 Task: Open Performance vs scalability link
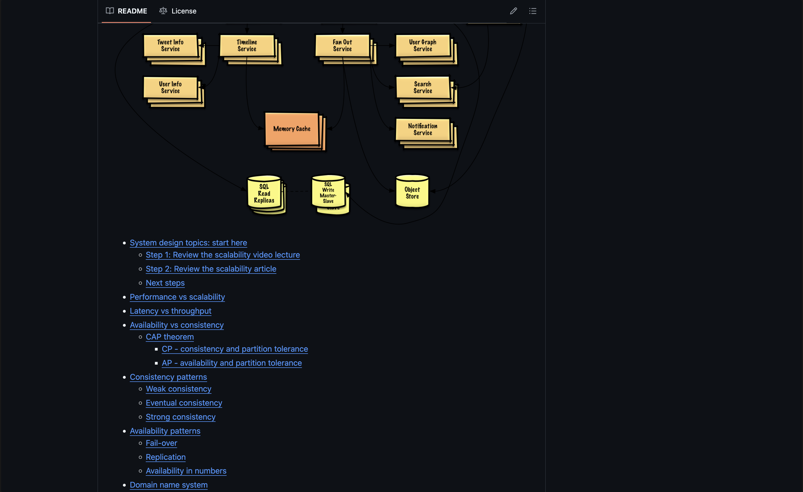[177, 297]
